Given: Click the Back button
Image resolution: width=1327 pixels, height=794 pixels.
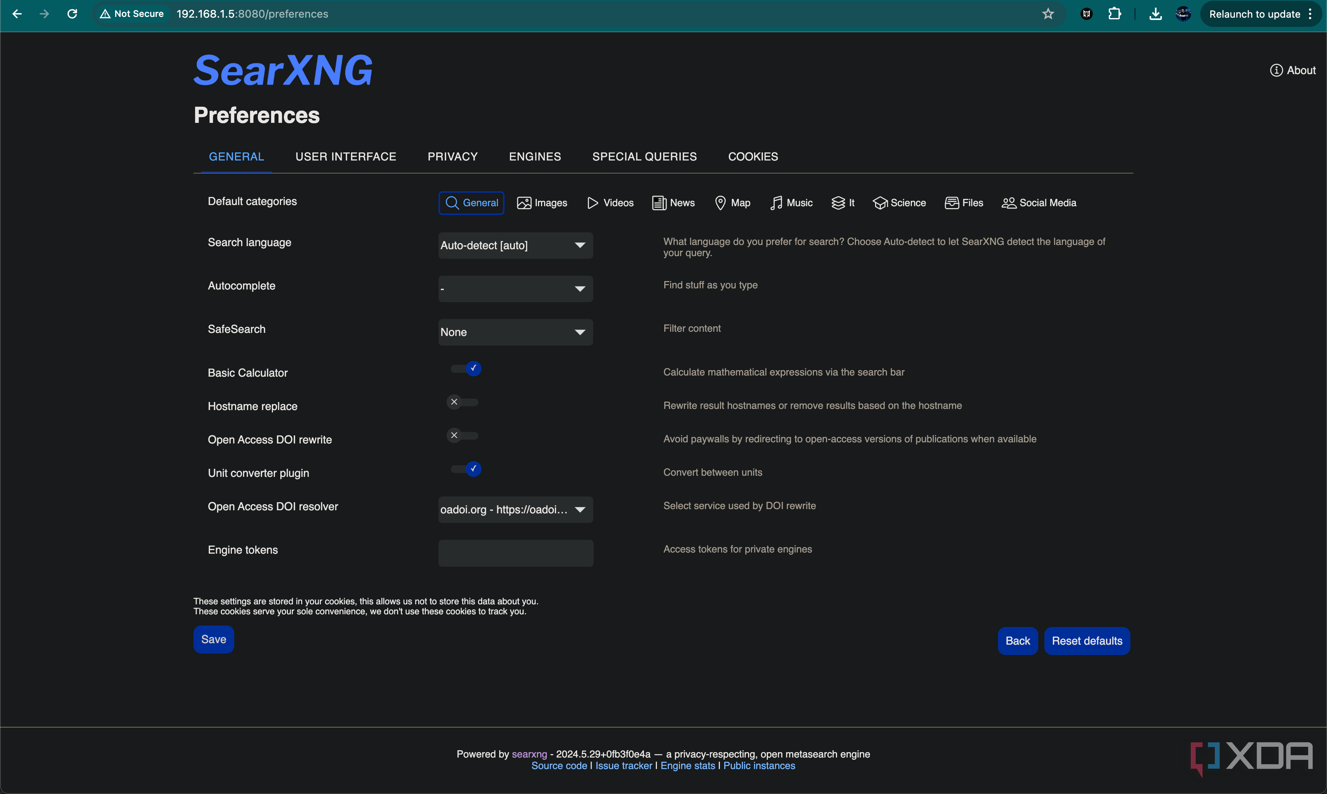Looking at the screenshot, I should (x=1018, y=641).
